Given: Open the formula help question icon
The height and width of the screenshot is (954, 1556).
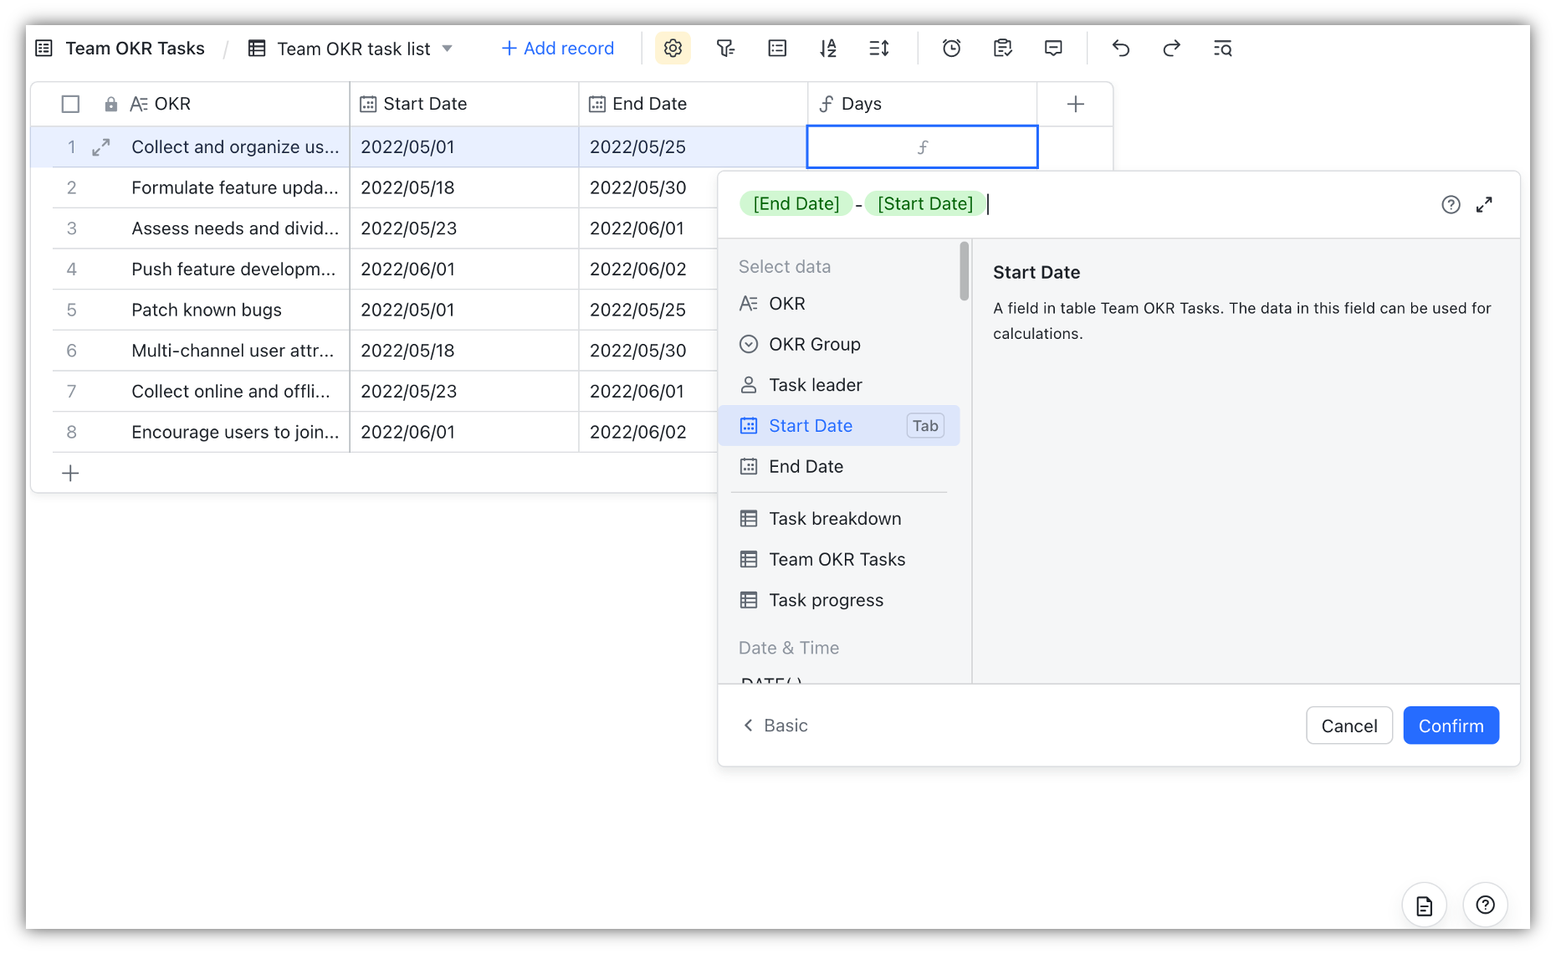Looking at the screenshot, I should point(1451,205).
